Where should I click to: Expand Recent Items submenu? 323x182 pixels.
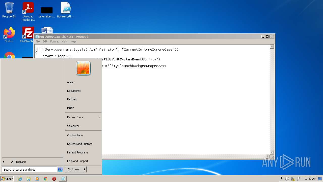point(83,117)
